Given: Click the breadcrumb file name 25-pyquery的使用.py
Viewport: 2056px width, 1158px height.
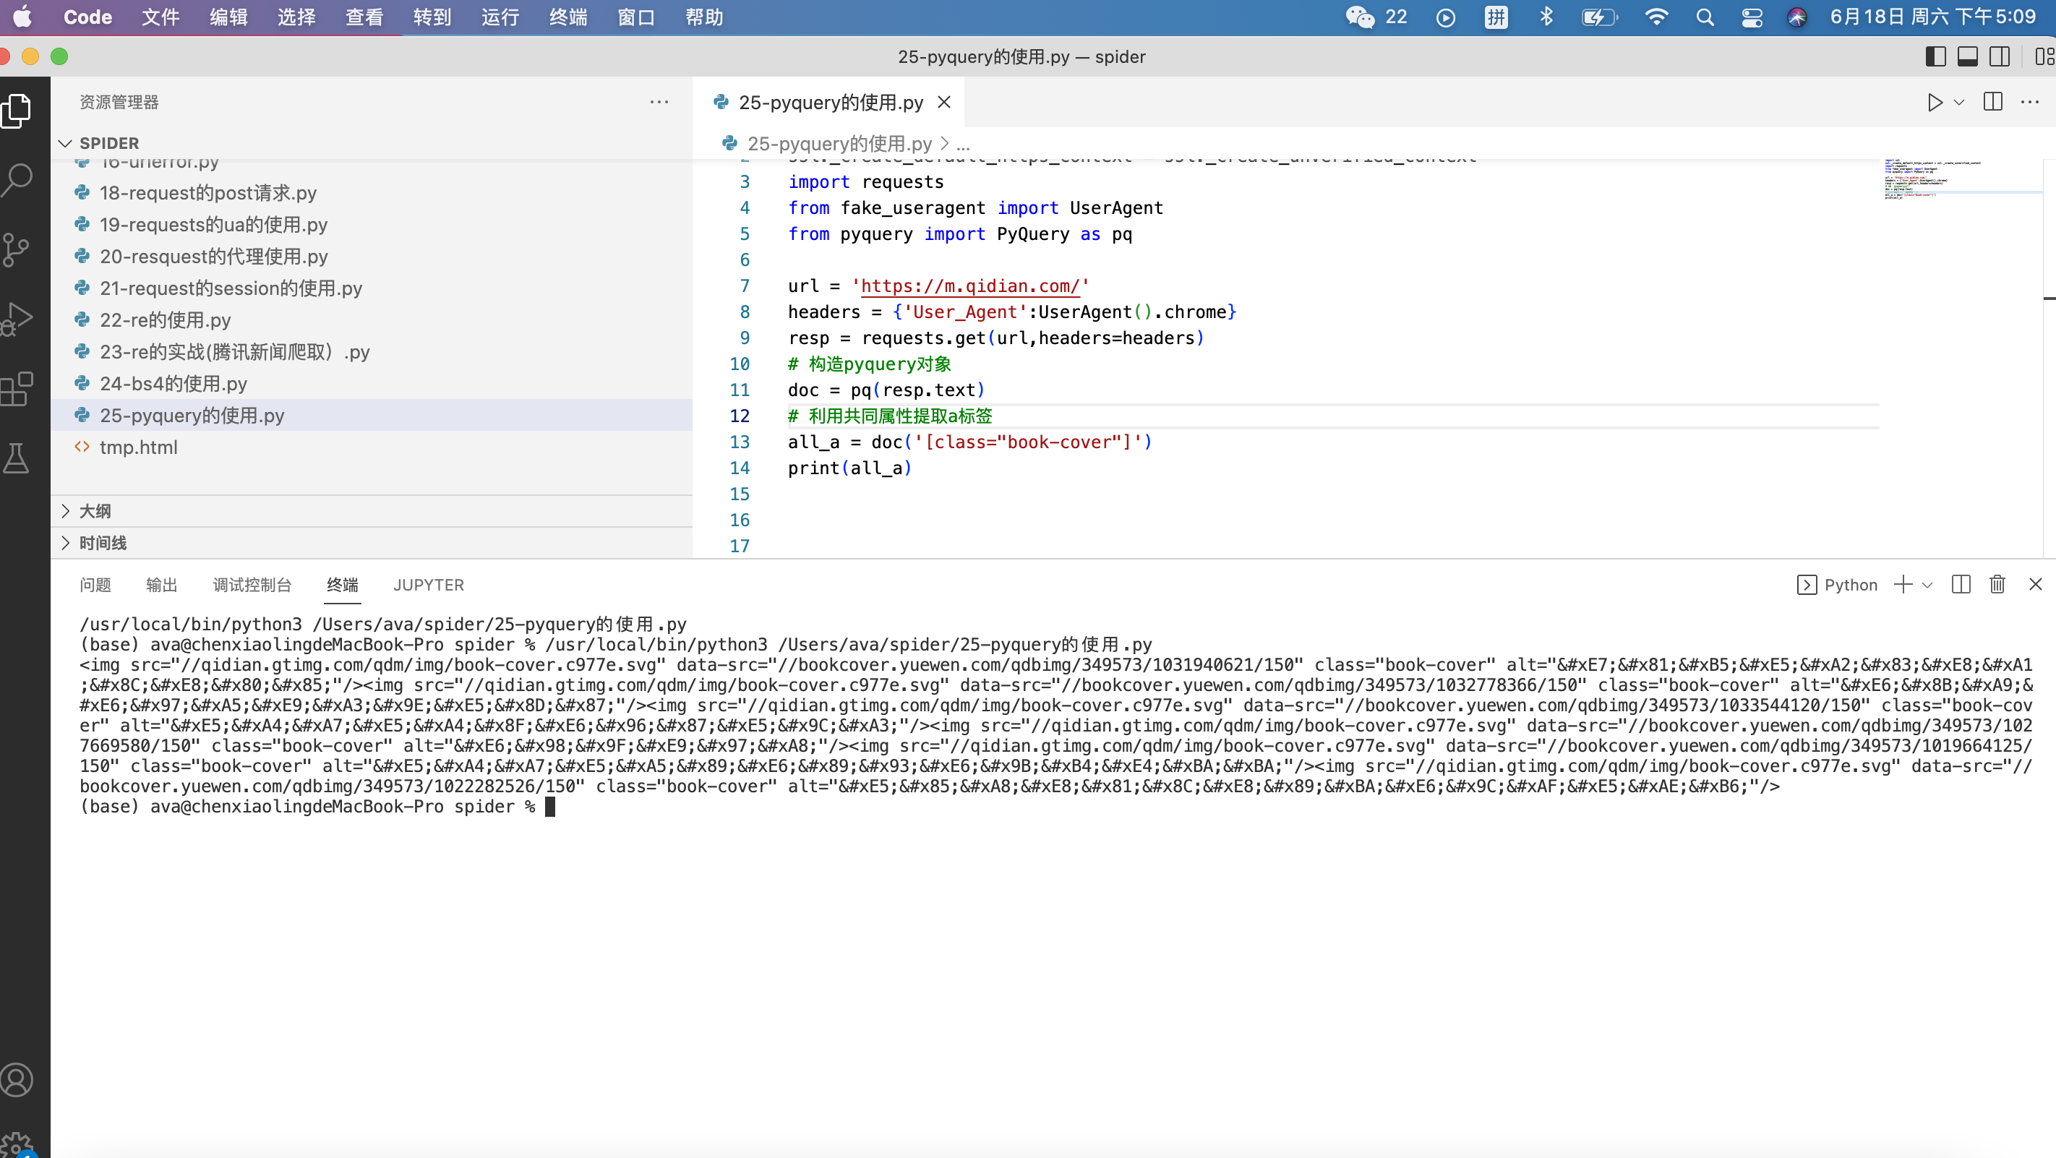Looking at the screenshot, I should 839,144.
